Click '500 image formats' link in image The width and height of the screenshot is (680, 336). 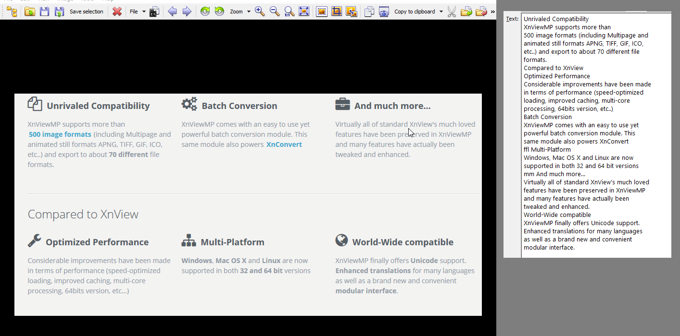pos(60,134)
